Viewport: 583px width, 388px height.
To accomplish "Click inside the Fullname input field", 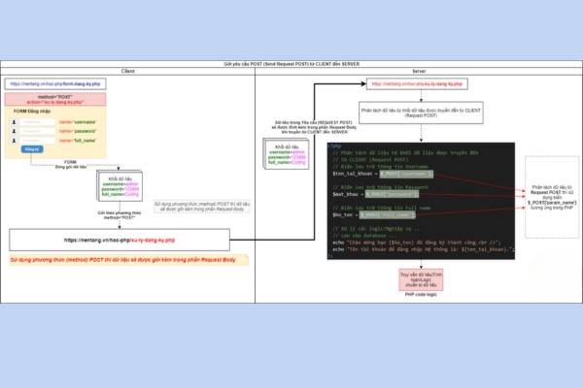I will (x=38, y=140).
